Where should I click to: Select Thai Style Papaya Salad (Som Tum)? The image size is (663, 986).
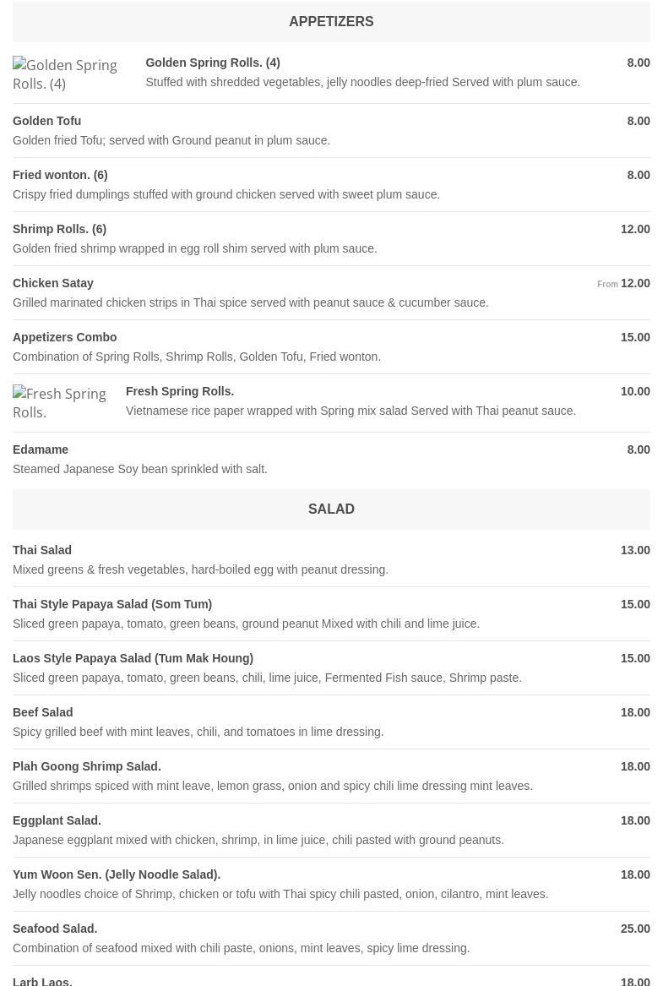pos(112,604)
